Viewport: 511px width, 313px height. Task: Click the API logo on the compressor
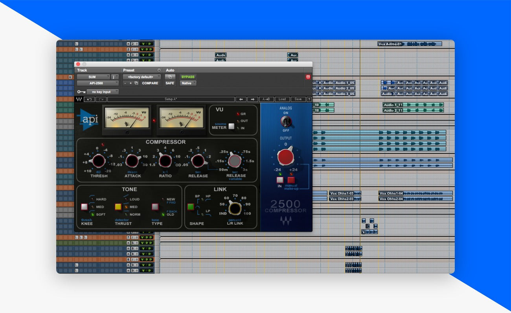pyautogui.click(x=88, y=119)
